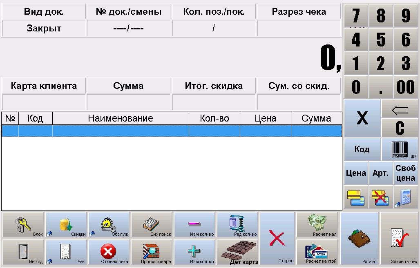This screenshot has height=268, width=420.
Task: Click the Ред кол-во edit quantity button
Action: 237,225
